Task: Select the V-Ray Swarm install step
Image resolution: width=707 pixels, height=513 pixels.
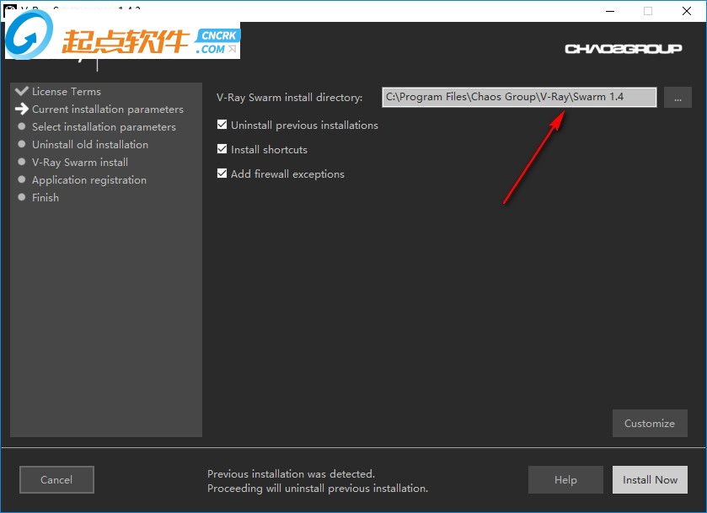Action: [80, 162]
